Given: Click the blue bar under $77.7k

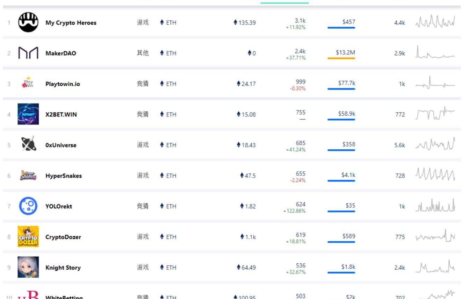Looking at the screenshot, I should [341, 89].
